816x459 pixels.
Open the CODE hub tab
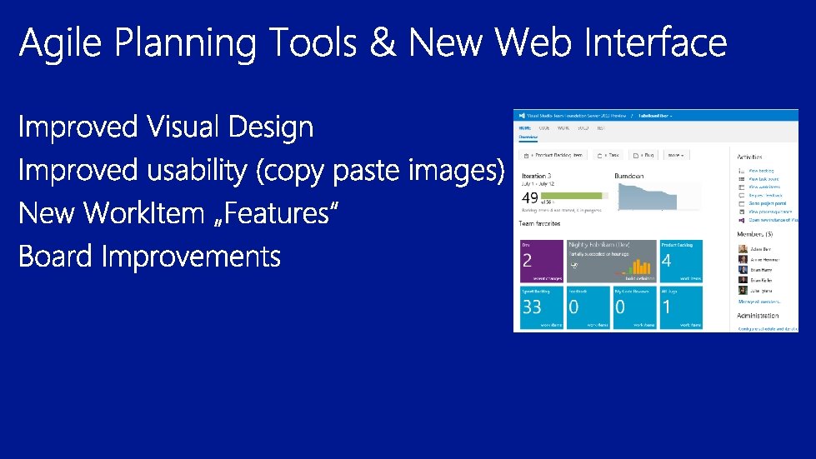pos(543,128)
